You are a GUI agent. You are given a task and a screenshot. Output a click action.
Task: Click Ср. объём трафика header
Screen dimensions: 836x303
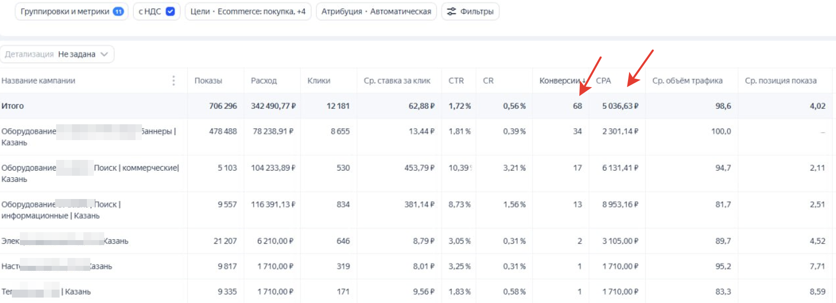pyautogui.click(x=687, y=81)
